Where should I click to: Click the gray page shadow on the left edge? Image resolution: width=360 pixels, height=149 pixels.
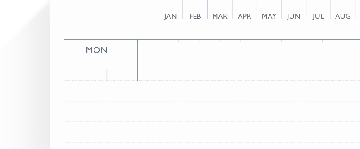pyautogui.click(x=25, y=74)
